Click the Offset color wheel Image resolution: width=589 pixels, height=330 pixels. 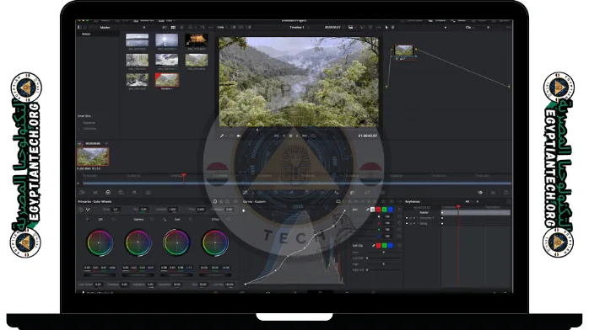tap(215, 242)
